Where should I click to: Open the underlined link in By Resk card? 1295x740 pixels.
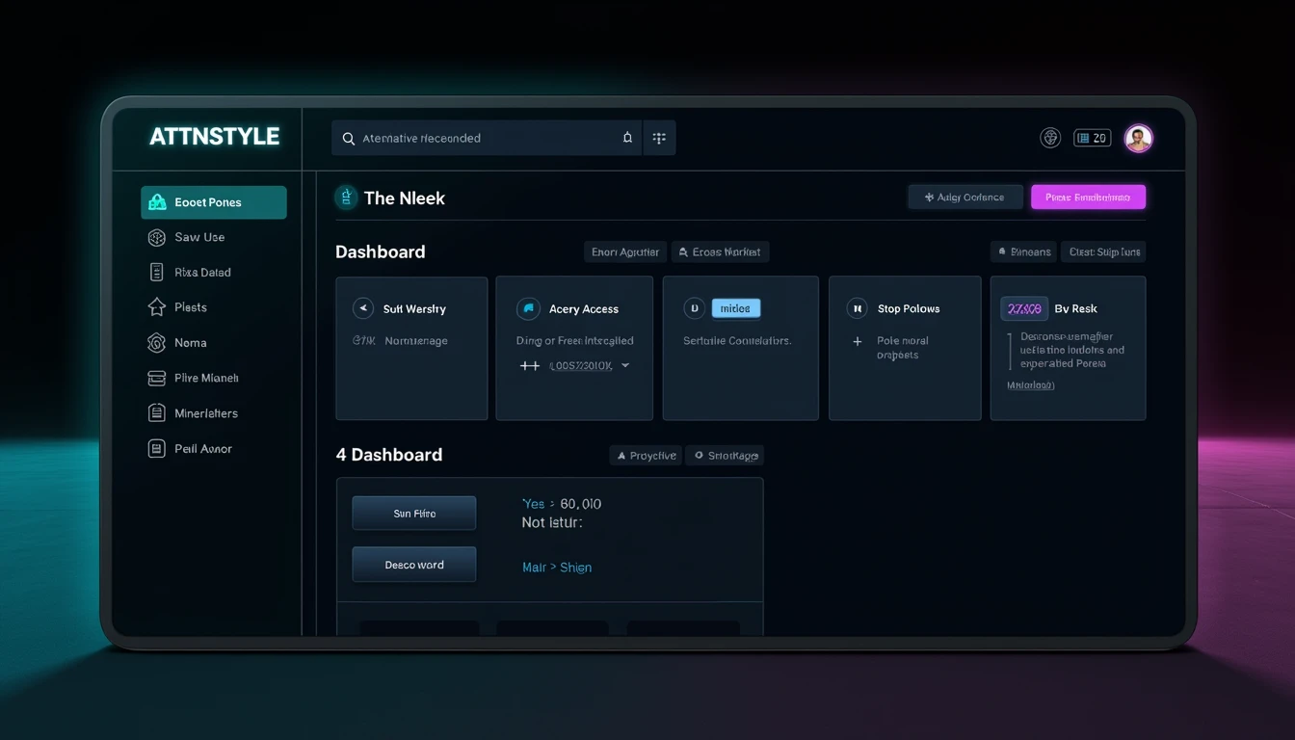coord(1031,384)
